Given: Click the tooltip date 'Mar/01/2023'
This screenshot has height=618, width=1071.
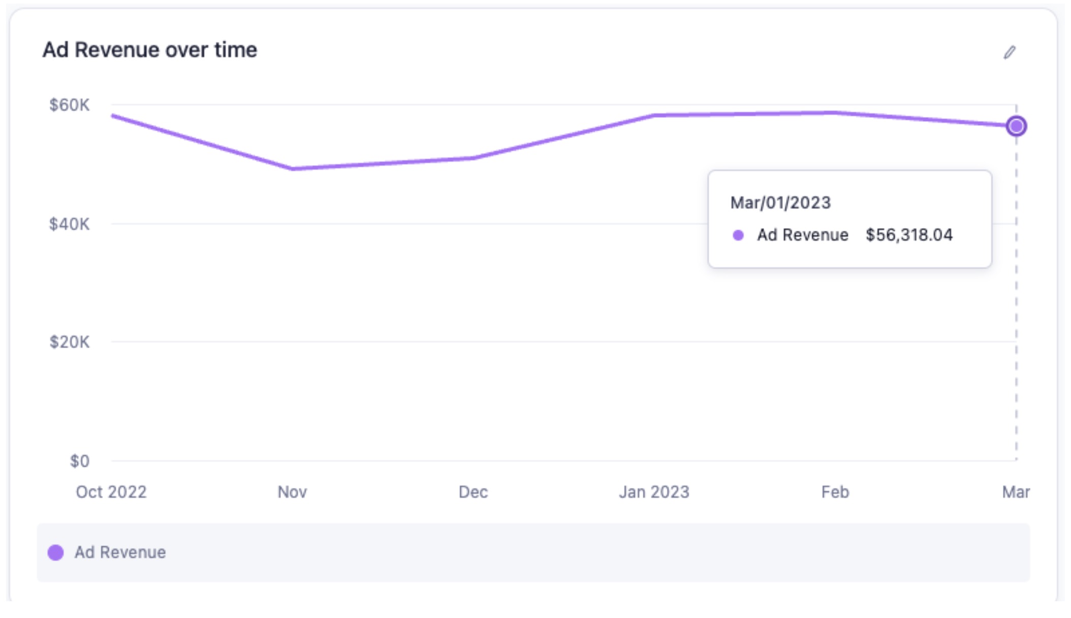Looking at the screenshot, I should coord(780,203).
